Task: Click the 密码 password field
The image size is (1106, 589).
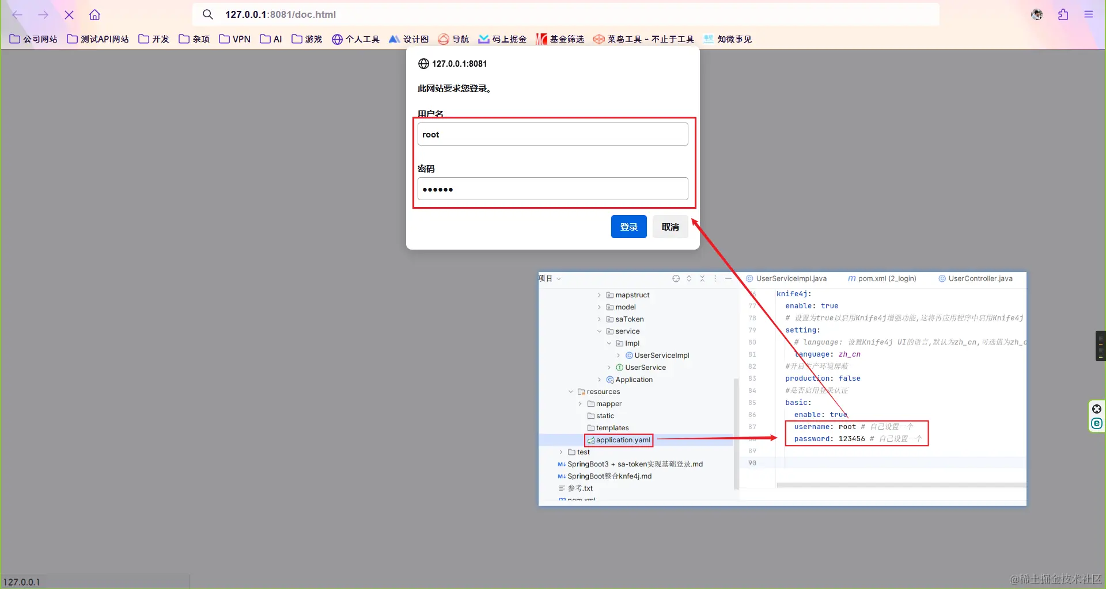Action: pos(553,189)
